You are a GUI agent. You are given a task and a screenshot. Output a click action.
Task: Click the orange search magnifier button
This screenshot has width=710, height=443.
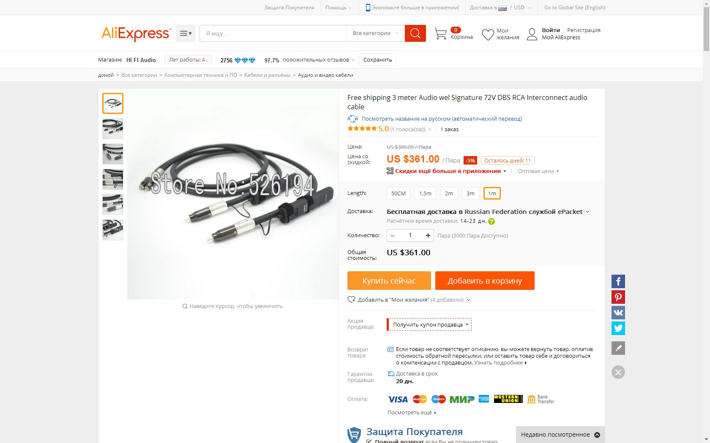tap(415, 33)
